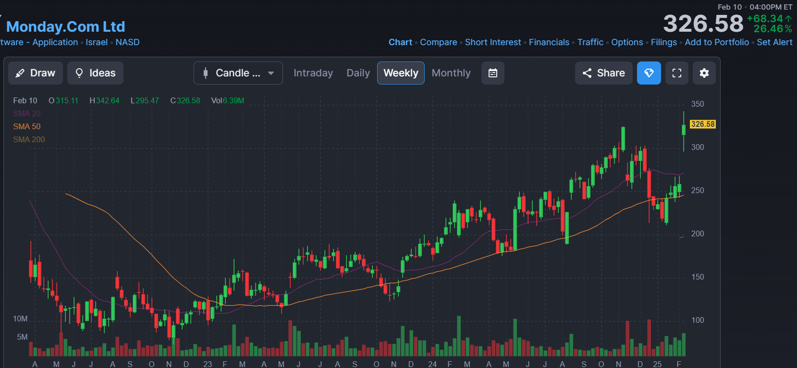The image size is (797, 368).
Task: Click the 326.58 price marker on axis
Action: [702, 124]
